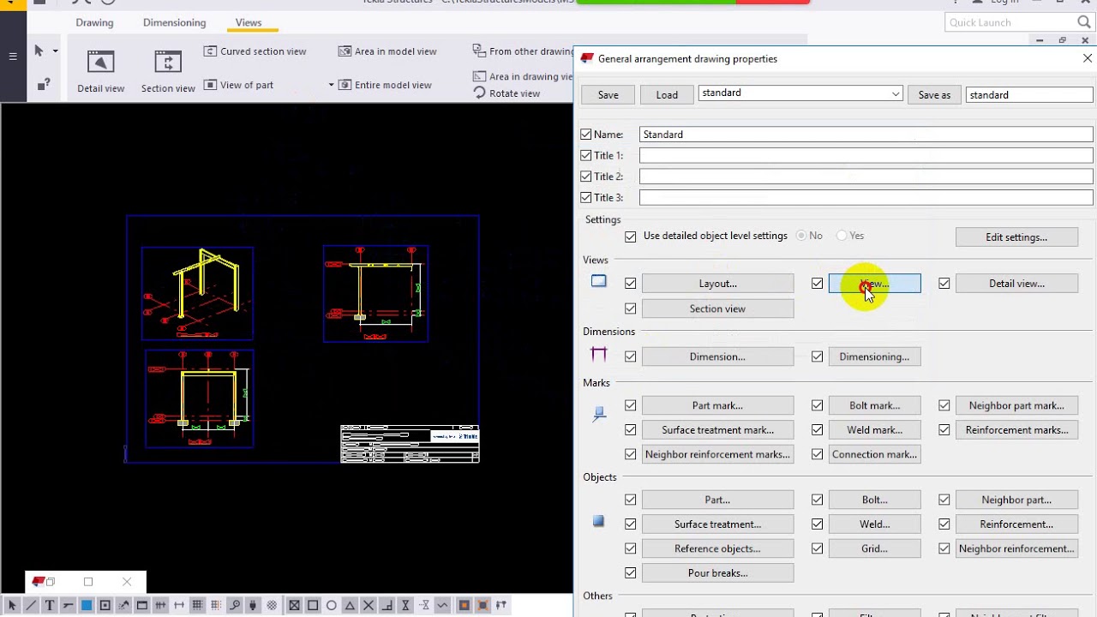This screenshot has height=617, width=1097.
Task: Toggle Use detailed object level settings checkbox
Action: pos(631,236)
